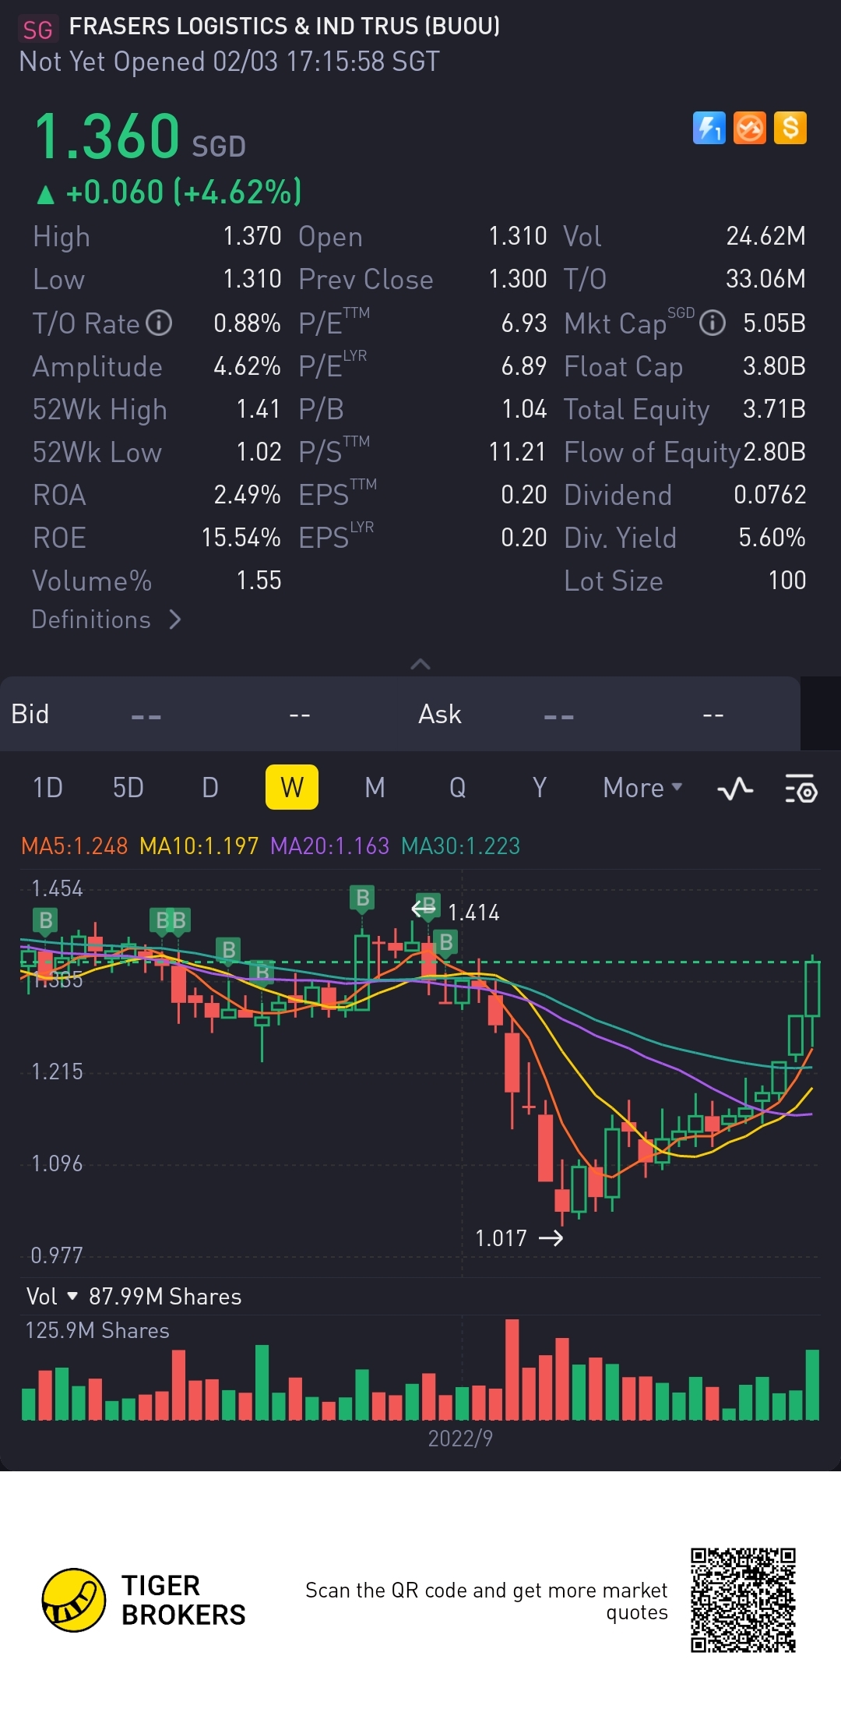Open the chart indicator wave icon

click(x=735, y=789)
